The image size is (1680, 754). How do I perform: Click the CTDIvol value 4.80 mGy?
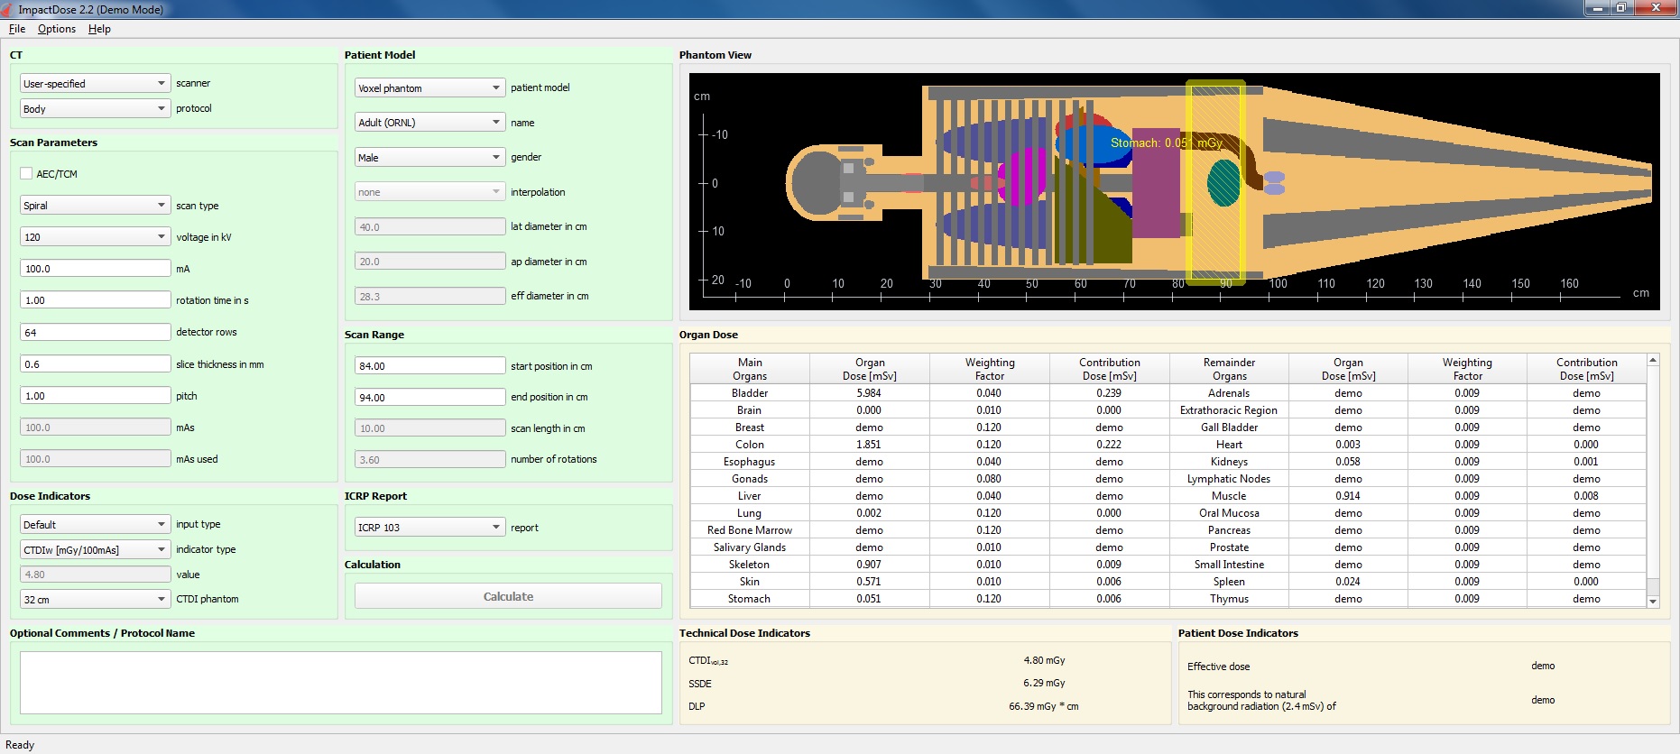click(1044, 660)
